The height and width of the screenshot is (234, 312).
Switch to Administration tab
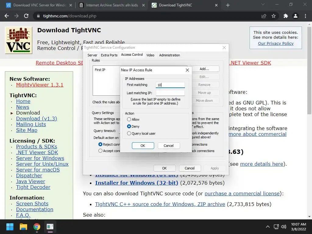[169, 55]
